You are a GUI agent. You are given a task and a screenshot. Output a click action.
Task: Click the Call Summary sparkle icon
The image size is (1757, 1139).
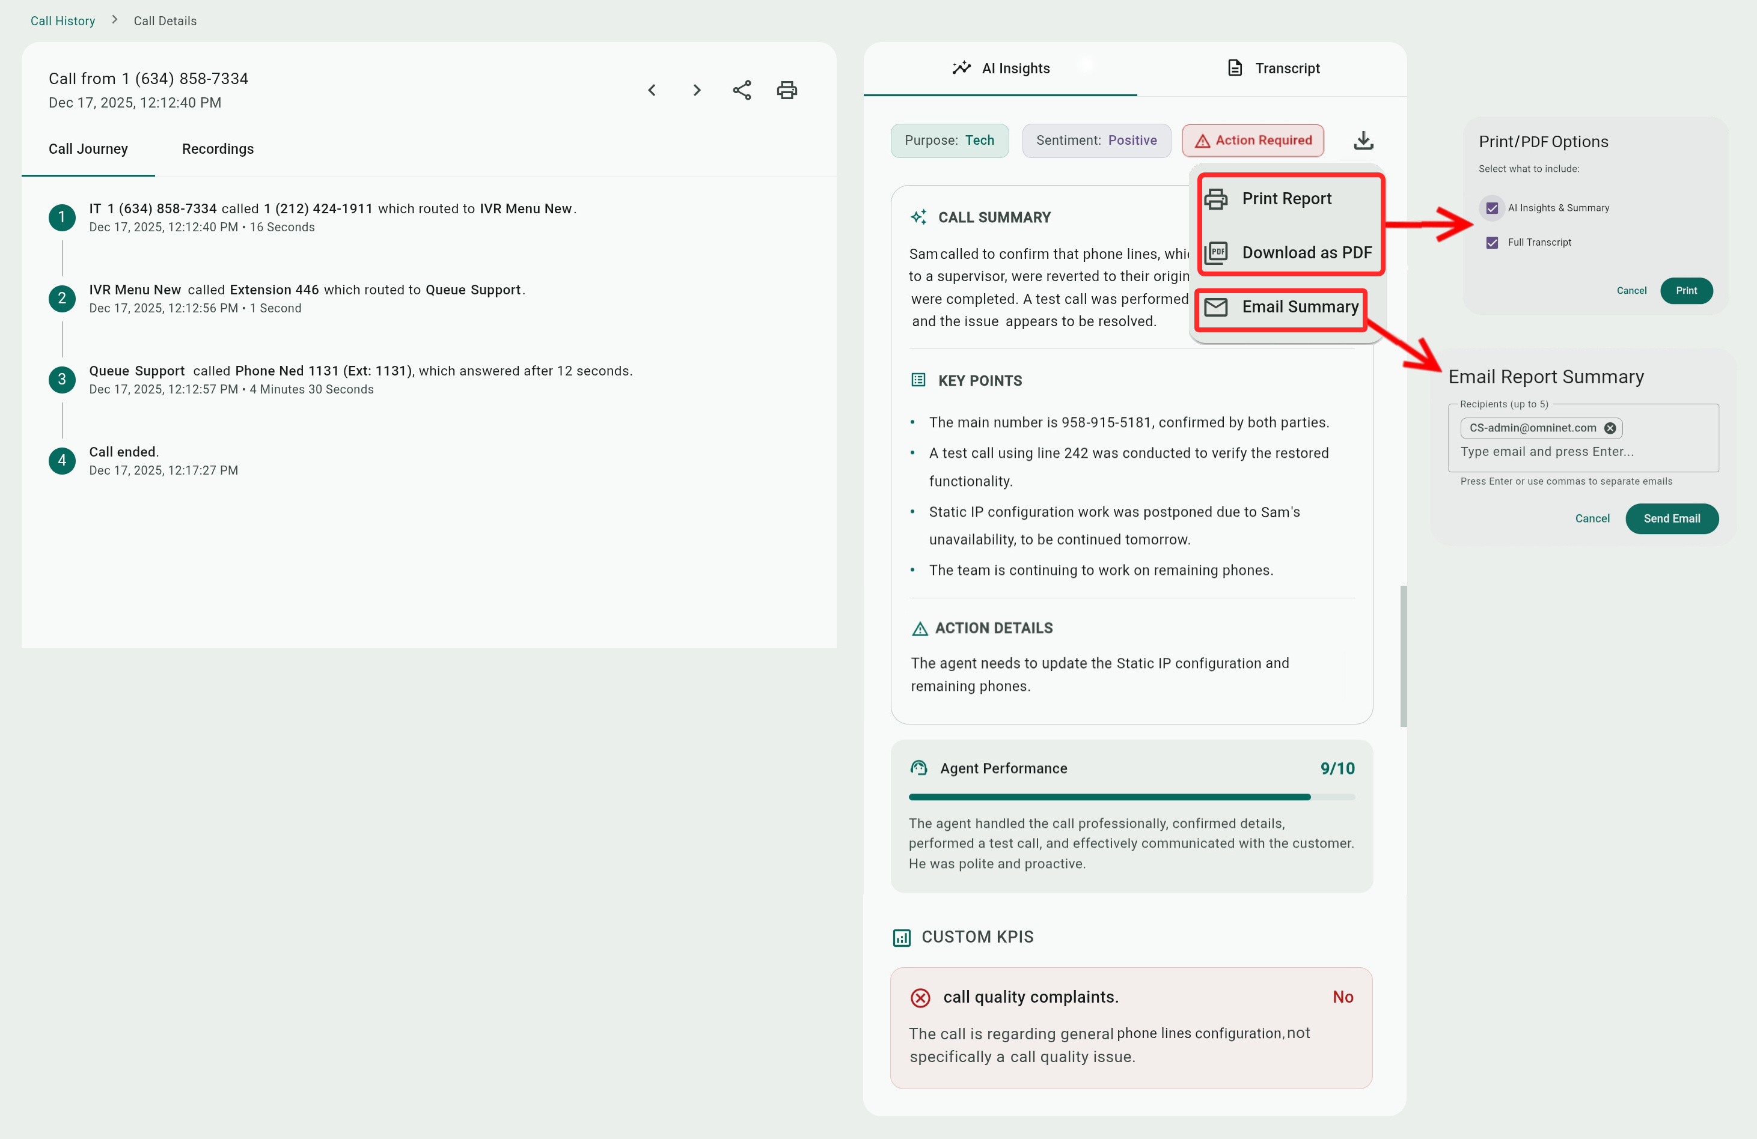pyautogui.click(x=918, y=217)
